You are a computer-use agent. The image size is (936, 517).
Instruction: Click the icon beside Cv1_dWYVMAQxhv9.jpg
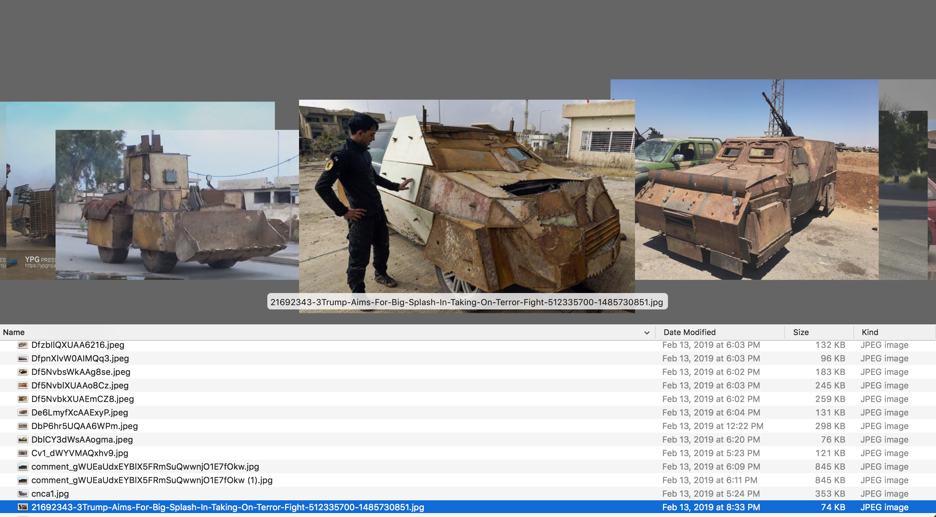tap(22, 453)
